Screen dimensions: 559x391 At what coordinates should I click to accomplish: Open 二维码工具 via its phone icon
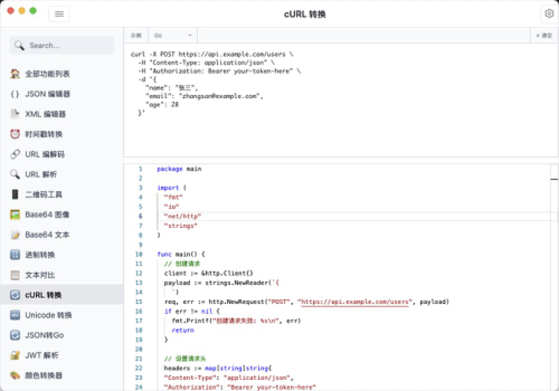pos(15,194)
